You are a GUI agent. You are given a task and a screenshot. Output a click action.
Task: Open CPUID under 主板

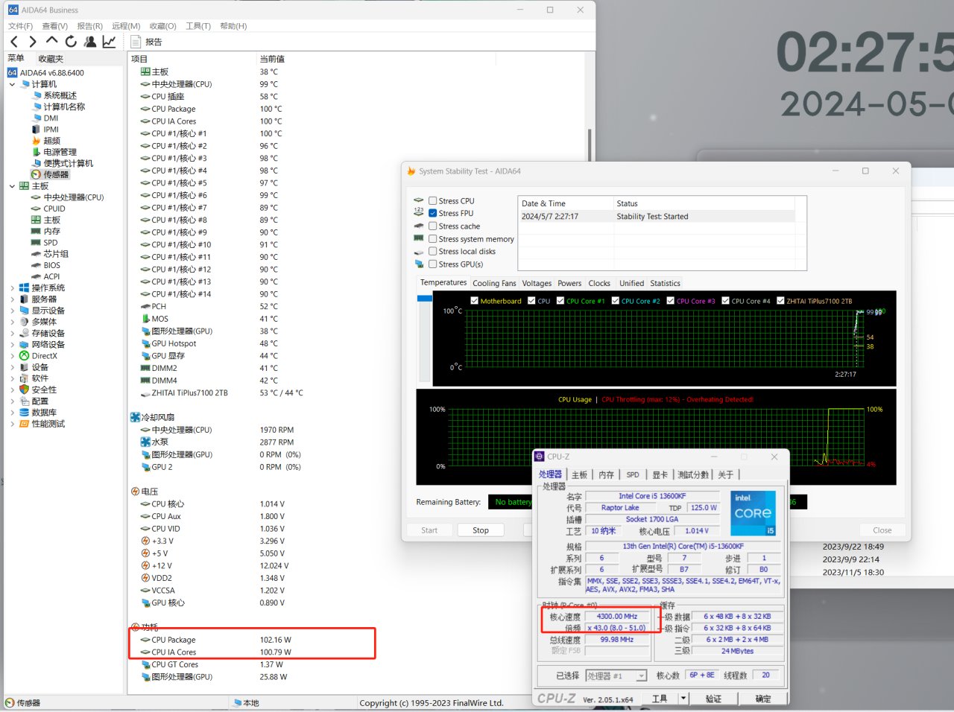point(54,209)
